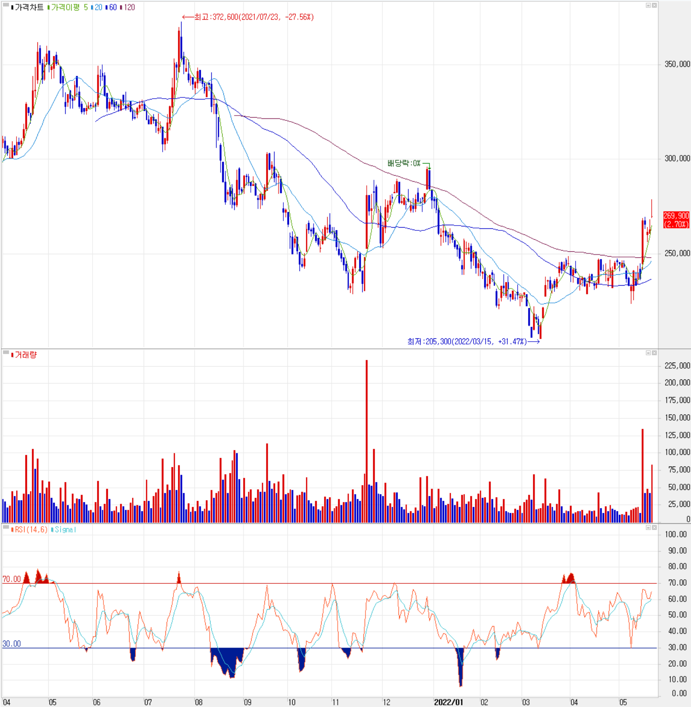Click the 225,000 volume axis label
The image size is (691, 707).
(x=677, y=365)
